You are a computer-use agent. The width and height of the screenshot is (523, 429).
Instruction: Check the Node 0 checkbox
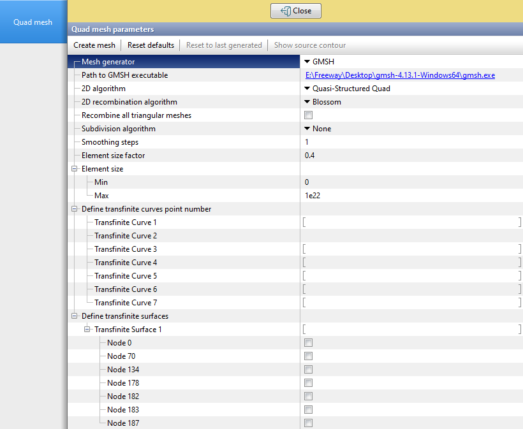[309, 343]
